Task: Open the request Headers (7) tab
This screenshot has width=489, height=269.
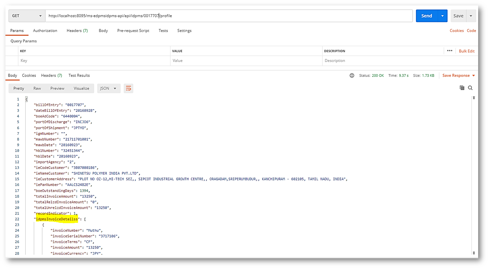Action: 77,31
